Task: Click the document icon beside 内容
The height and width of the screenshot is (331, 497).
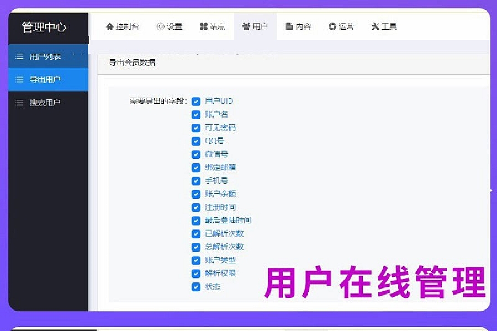Action: click(289, 26)
